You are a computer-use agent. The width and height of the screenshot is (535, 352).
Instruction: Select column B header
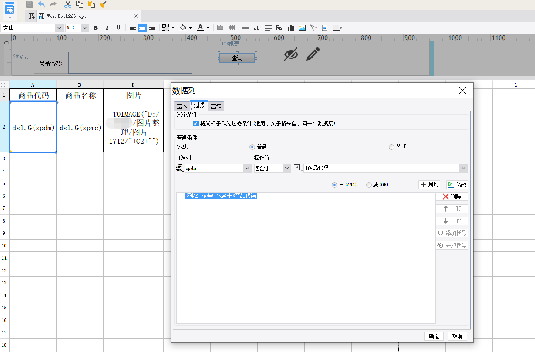[x=80, y=85]
